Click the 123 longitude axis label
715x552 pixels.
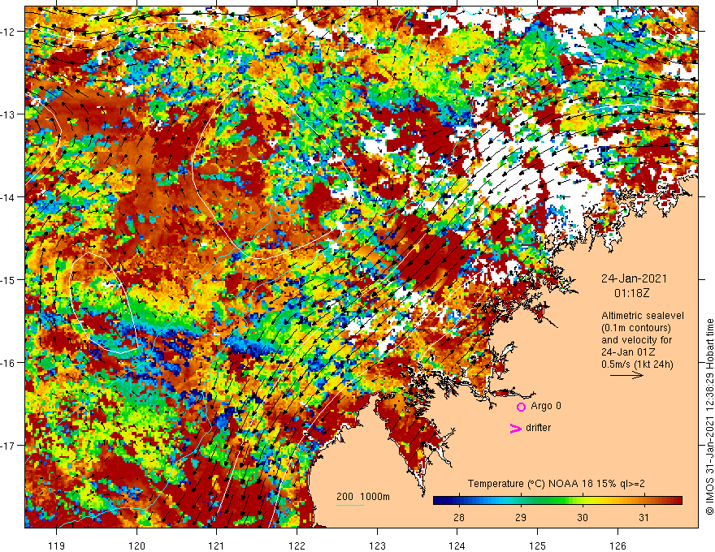(x=377, y=546)
